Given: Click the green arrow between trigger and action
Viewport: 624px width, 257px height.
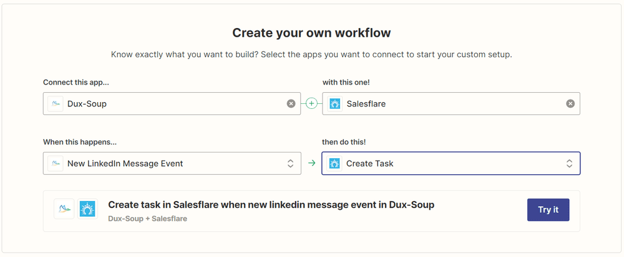Looking at the screenshot, I should (311, 164).
